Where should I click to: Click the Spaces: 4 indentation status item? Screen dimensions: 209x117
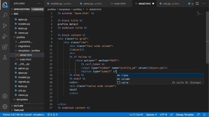point(151,114)
